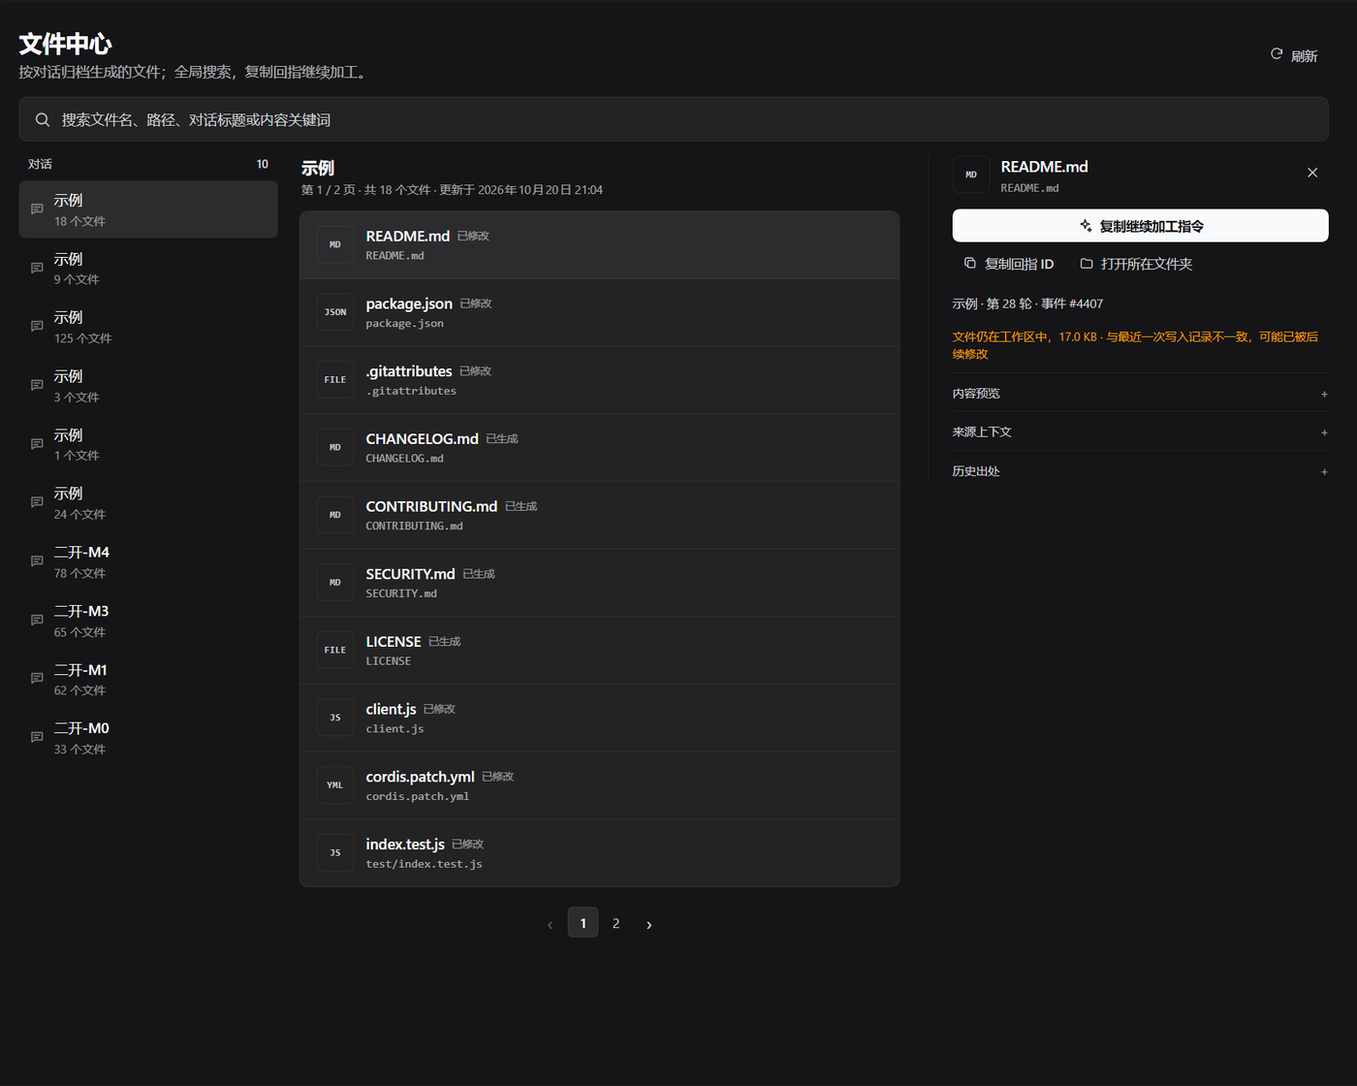Select the 示例 conversation with 1 file
This screenshot has width=1357, height=1086.
coord(148,444)
